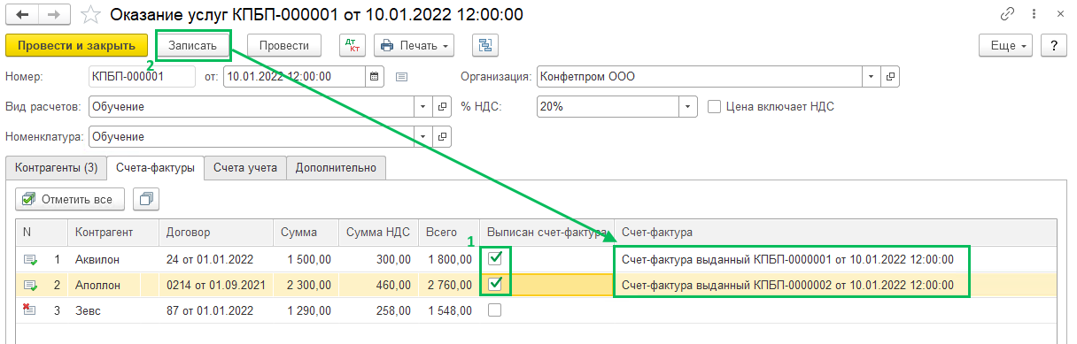Click the Записать button

[x=193, y=45]
